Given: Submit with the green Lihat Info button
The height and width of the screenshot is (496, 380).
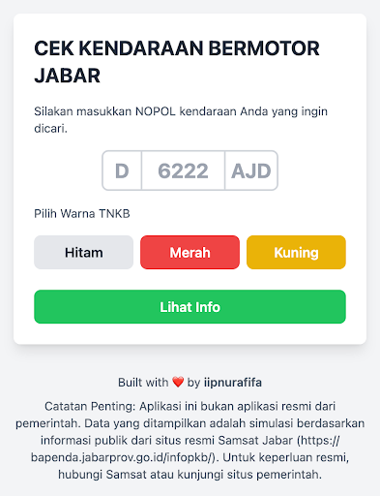Looking at the screenshot, I should point(190,306).
